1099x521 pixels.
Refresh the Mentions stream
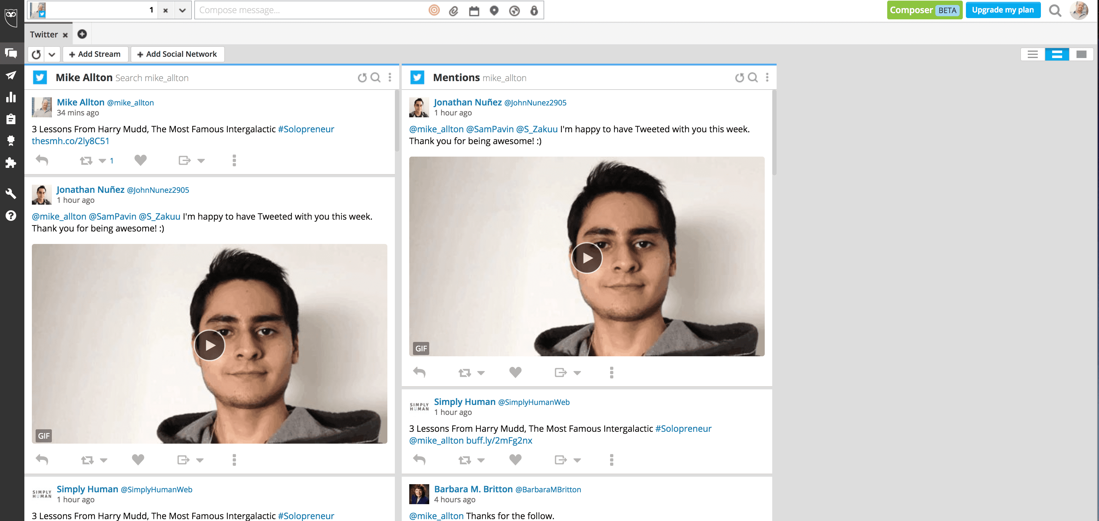coord(739,78)
